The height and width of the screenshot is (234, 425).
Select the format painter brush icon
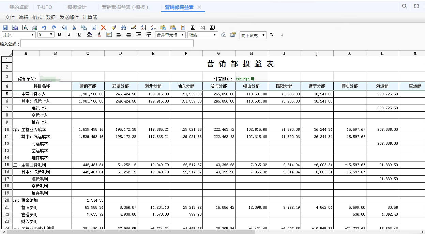(114, 28)
